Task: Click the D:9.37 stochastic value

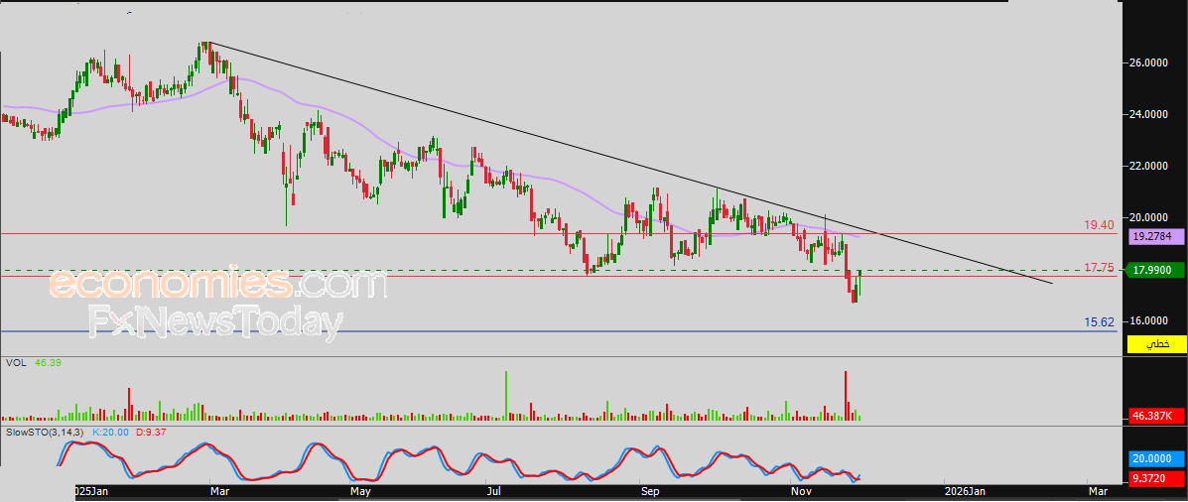Action: point(151,432)
